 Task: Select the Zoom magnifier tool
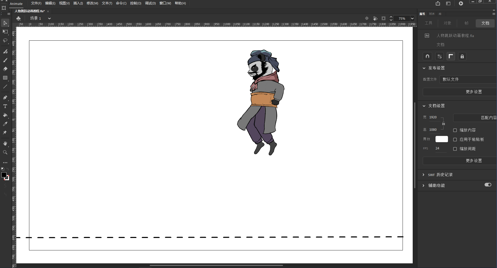click(5, 153)
